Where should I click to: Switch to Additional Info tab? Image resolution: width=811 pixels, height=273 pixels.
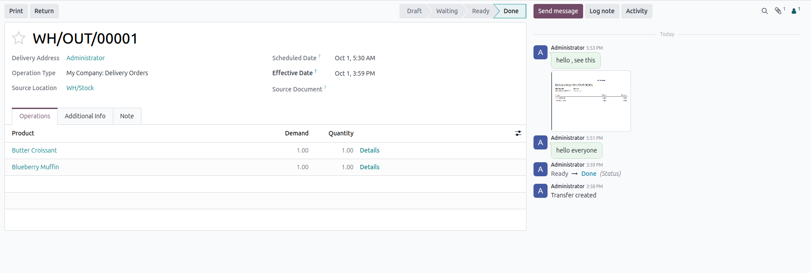point(85,116)
